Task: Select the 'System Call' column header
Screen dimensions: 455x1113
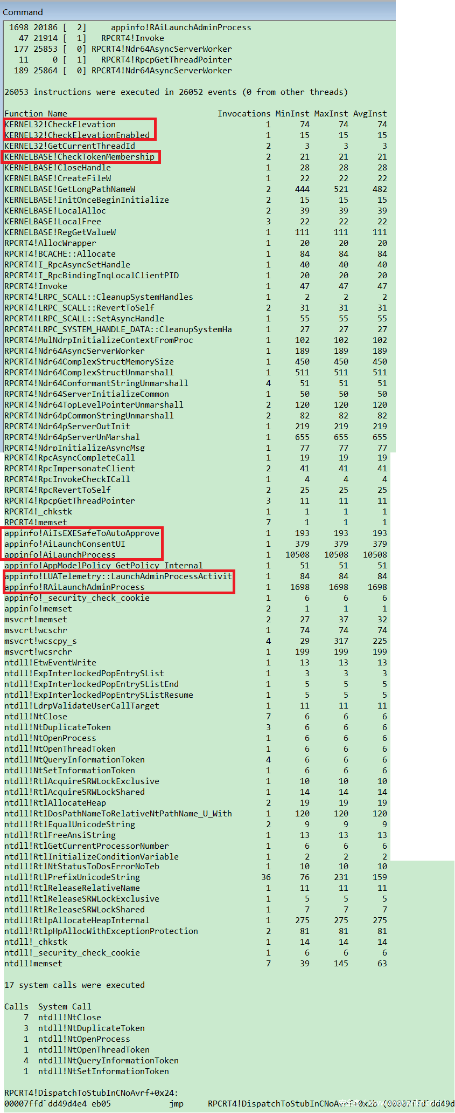Action: [65, 1006]
